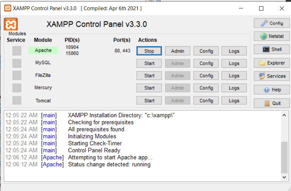Screen dimensions: 291x191
Task: Click Apache PID 10904
Action: 72,47
